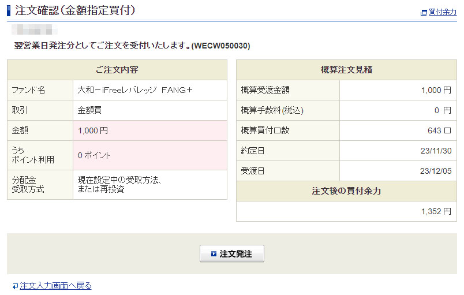Click the blue bar icon beside page title
This screenshot has height=295, width=464.
tap(9, 10)
